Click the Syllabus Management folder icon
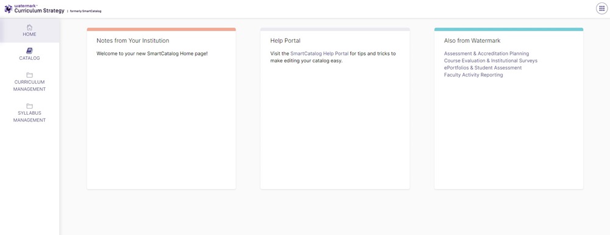610x235 pixels. click(x=29, y=106)
